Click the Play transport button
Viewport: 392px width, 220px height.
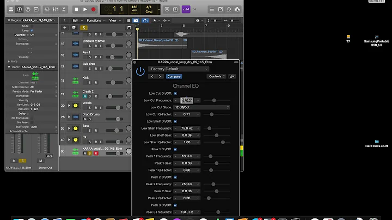[x=85, y=9]
